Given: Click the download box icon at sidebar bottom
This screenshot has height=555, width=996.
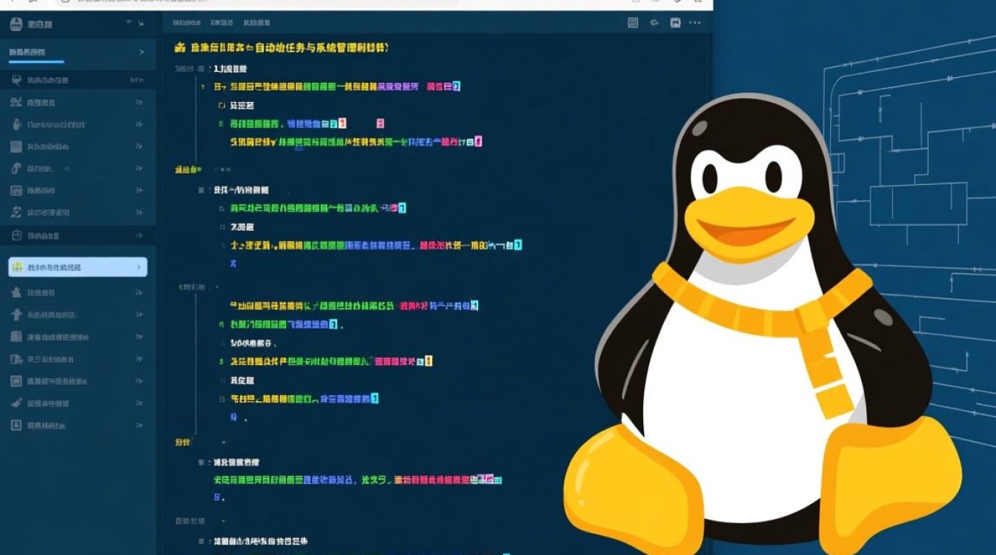Looking at the screenshot, I should tap(16, 425).
